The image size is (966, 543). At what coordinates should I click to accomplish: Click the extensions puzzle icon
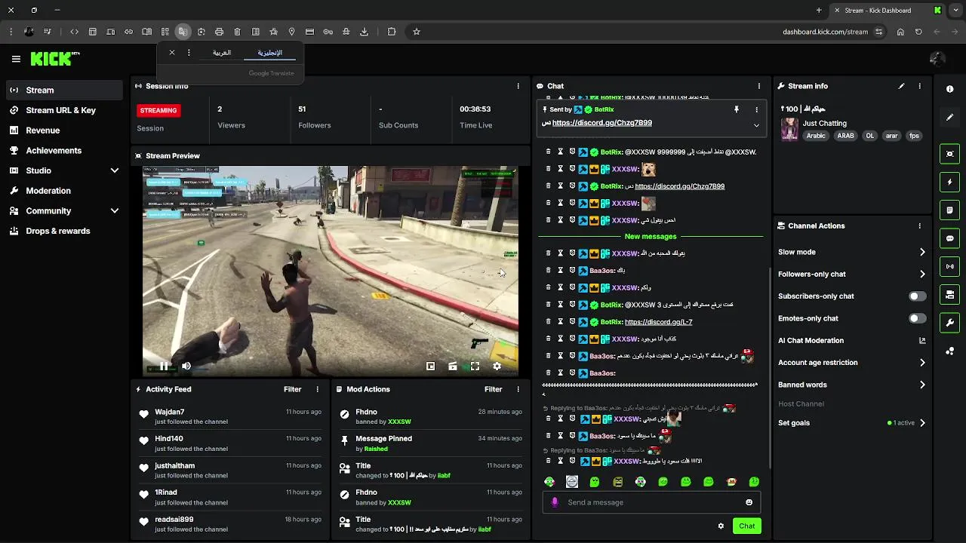(x=392, y=32)
